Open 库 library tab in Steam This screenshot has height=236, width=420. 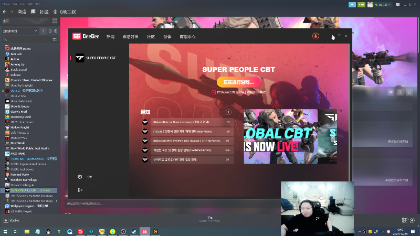[33, 12]
